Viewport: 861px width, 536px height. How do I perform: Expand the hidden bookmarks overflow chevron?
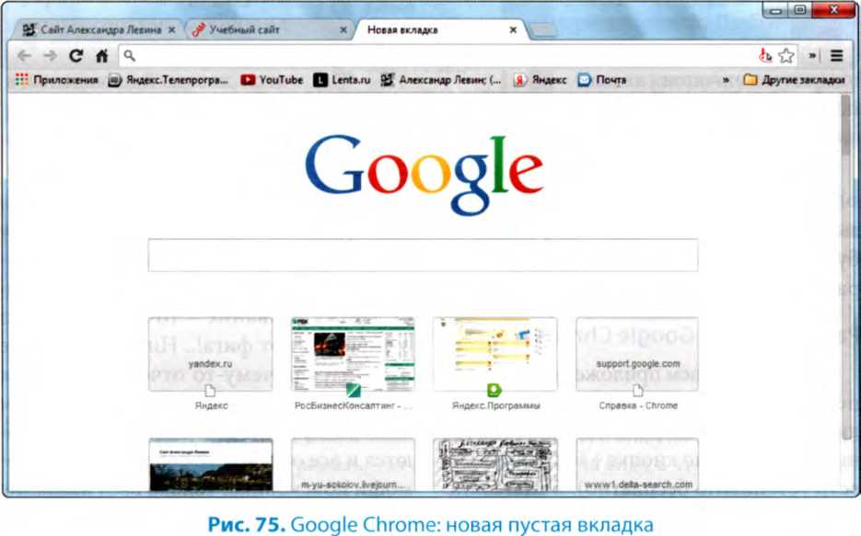(x=727, y=80)
